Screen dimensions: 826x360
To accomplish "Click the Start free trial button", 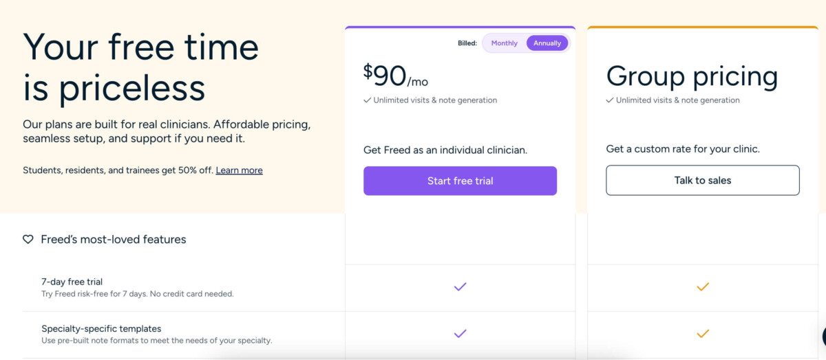I will click(x=460, y=181).
